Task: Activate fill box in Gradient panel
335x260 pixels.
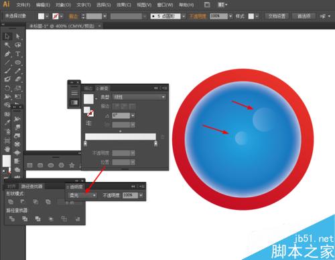Action: click(86, 110)
